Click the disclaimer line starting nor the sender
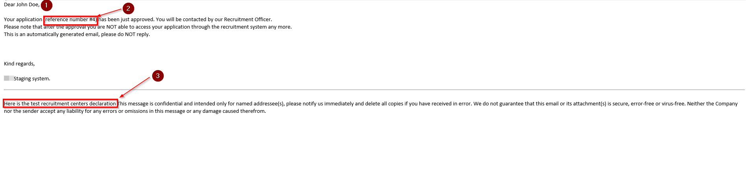This screenshot has width=753, height=172. click(135, 111)
